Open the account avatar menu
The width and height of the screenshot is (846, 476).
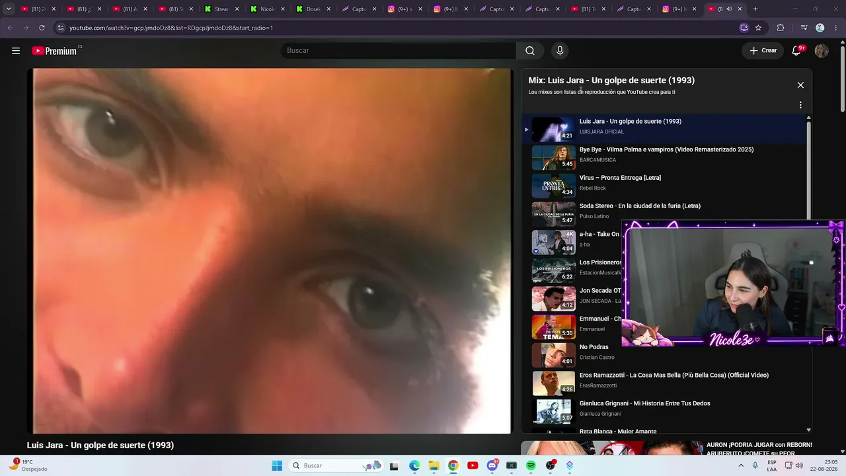pyautogui.click(x=822, y=51)
